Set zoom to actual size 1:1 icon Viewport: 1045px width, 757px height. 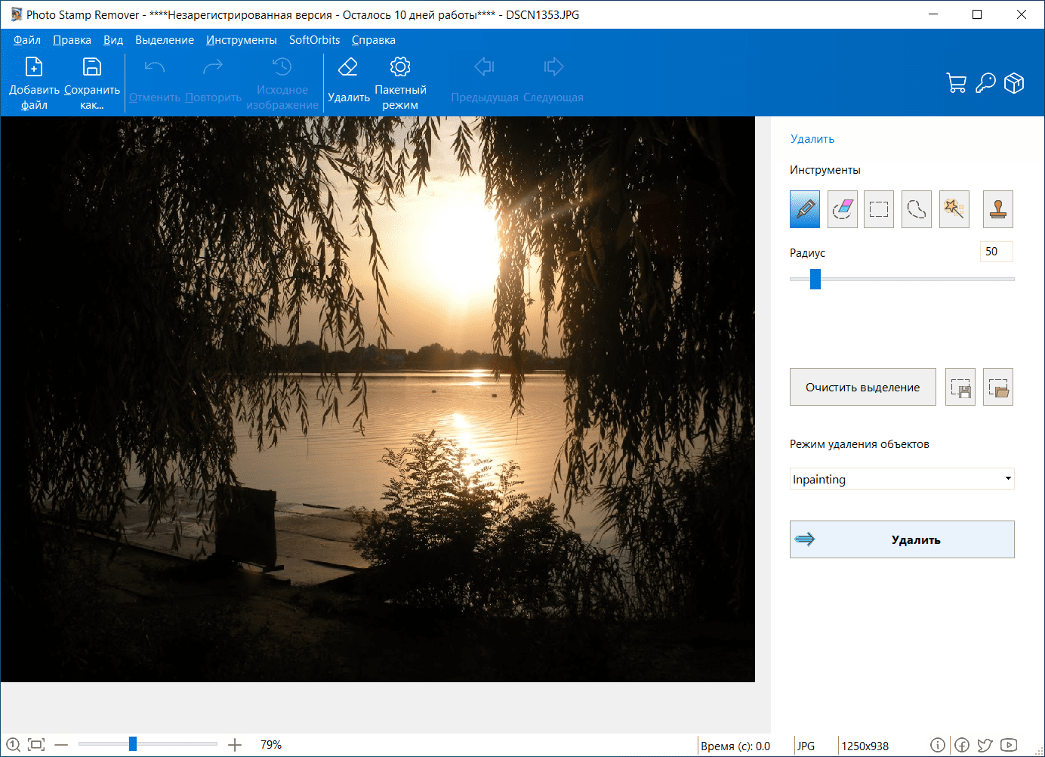[13, 745]
